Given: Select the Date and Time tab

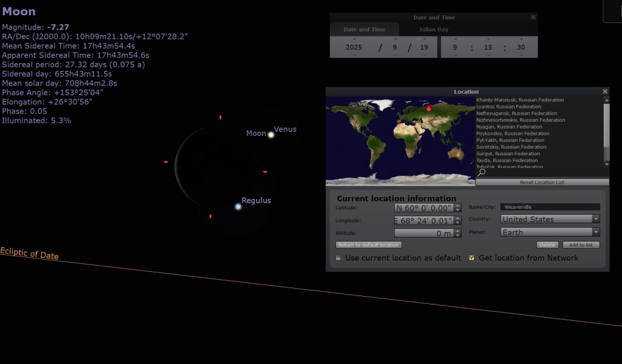Looking at the screenshot, I should pos(364,29).
